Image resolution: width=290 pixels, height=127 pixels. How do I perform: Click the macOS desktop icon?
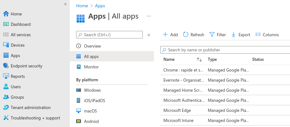[78, 111]
